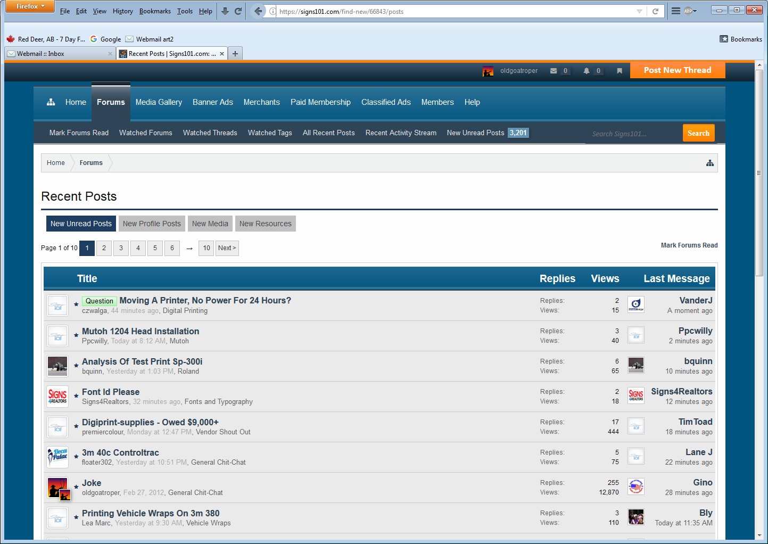The image size is (768, 544).
Task: Click the downloads arrow icon in toolbar
Action: pyautogui.click(x=225, y=11)
